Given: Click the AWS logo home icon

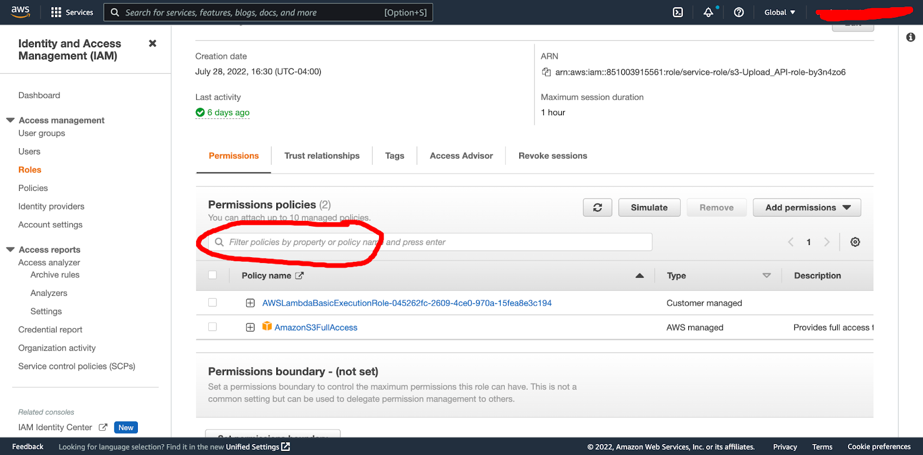Looking at the screenshot, I should point(20,12).
